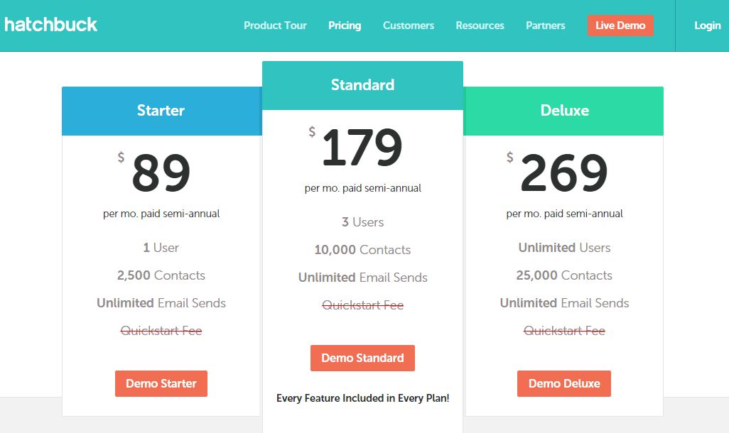729x433 pixels.
Task: Click the Demo Starter button
Action: 161,383
